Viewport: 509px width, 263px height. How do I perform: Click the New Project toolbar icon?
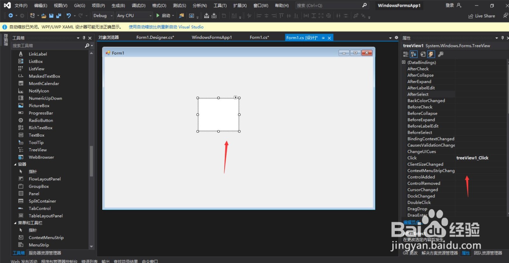pos(32,16)
